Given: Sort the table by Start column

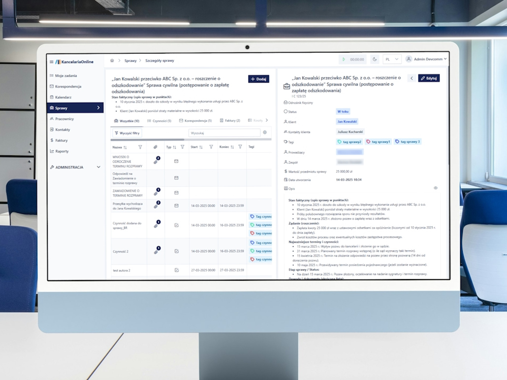Looking at the screenshot, I should point(201,147).
